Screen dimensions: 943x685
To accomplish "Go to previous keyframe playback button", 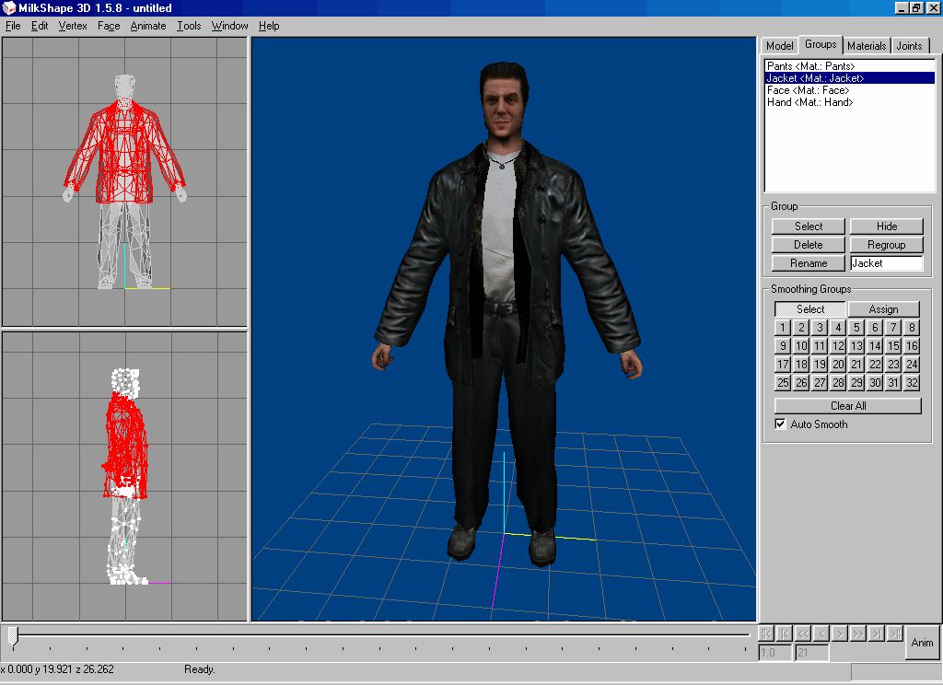I will tap(785, 633).
